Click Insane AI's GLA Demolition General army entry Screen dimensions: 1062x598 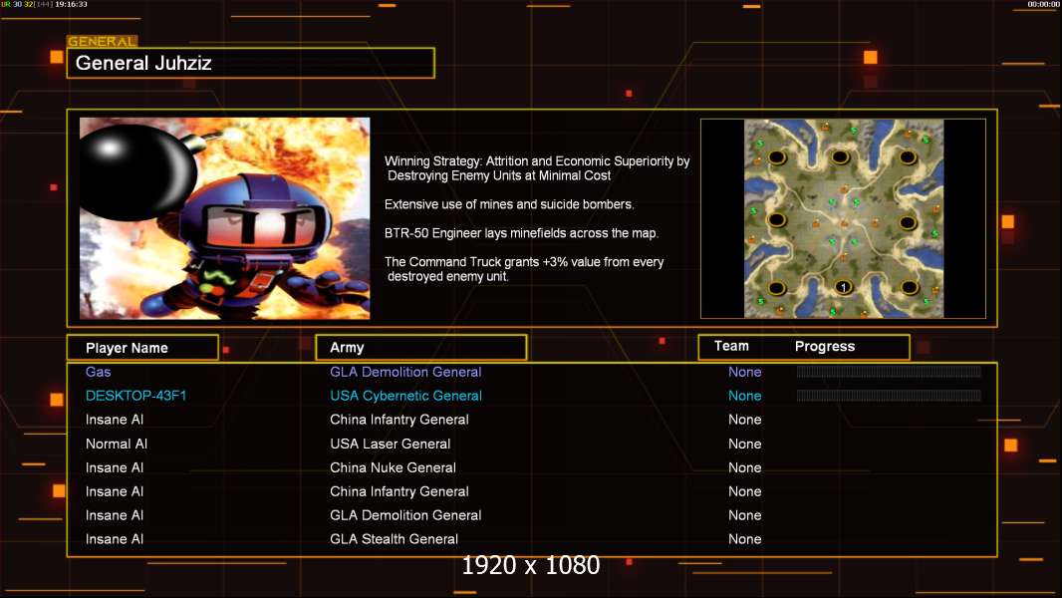405,515
